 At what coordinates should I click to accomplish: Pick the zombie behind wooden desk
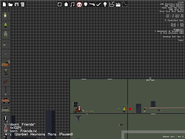(x=6, y=63)
